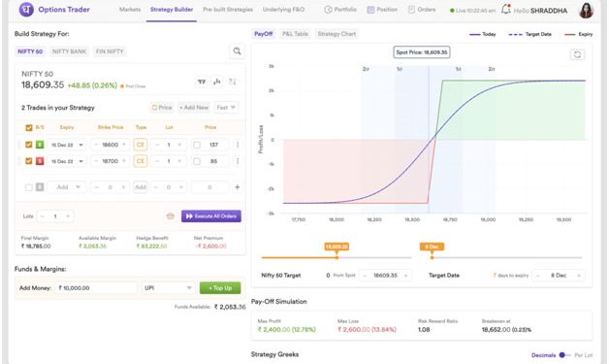Viewport: 609px width, 364px height.
Task: Click the chart reset refresh icon
Action: [577, 54]
